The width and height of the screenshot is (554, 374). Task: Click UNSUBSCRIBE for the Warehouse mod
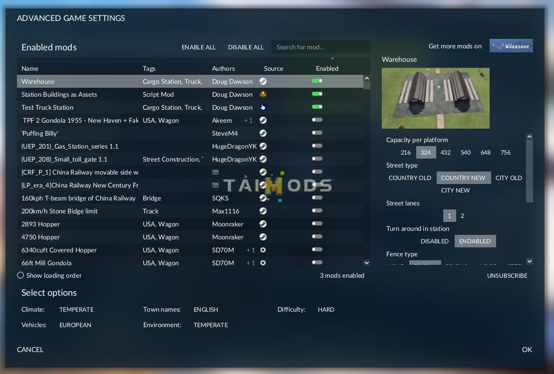[507, 275]
